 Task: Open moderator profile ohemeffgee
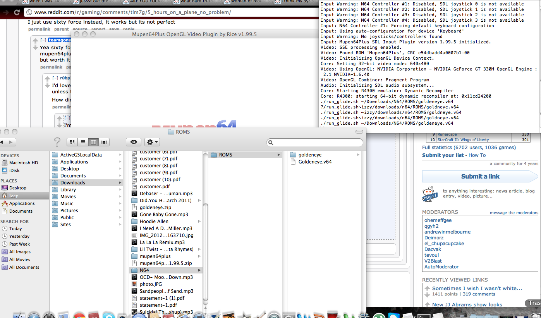(438, 220)
